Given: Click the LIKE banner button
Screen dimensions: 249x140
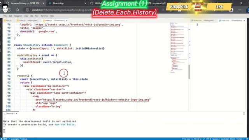Looking at the screenshot, I should (x=219, y=7).
